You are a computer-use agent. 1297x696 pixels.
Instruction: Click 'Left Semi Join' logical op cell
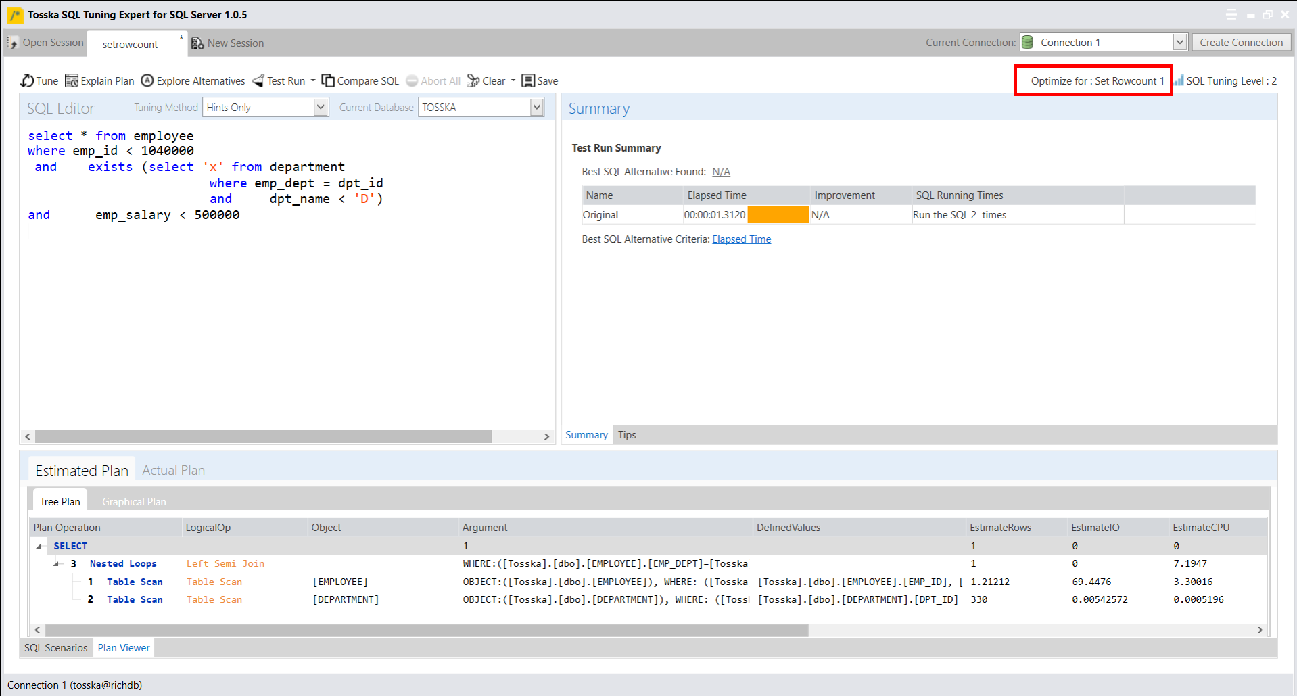225,563
